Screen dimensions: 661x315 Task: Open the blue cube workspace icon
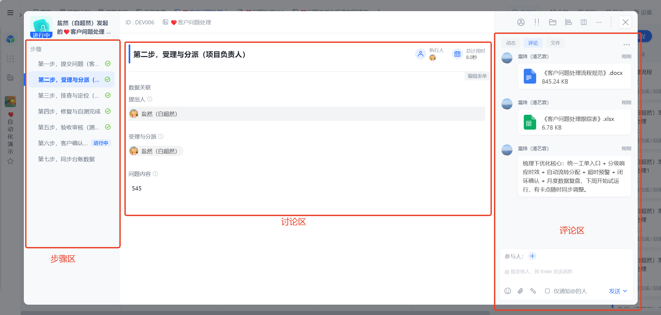click(x=10, y=39)
